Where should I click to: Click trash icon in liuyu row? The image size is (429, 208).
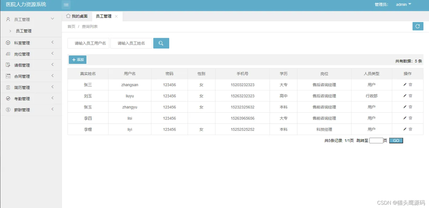410,96
